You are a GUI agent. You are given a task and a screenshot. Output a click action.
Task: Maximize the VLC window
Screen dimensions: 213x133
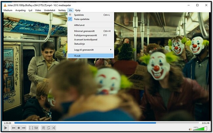coord(197,5)
